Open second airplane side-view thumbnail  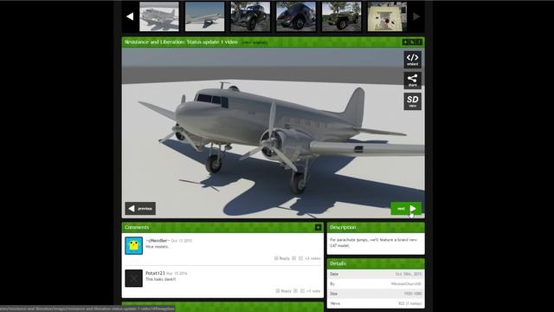tap(204, 16)
